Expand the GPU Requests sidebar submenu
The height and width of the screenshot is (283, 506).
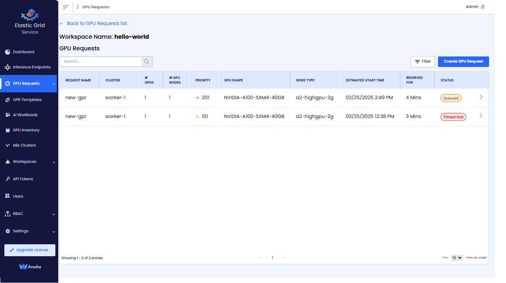pyautogui.click(x=54, y=84)
